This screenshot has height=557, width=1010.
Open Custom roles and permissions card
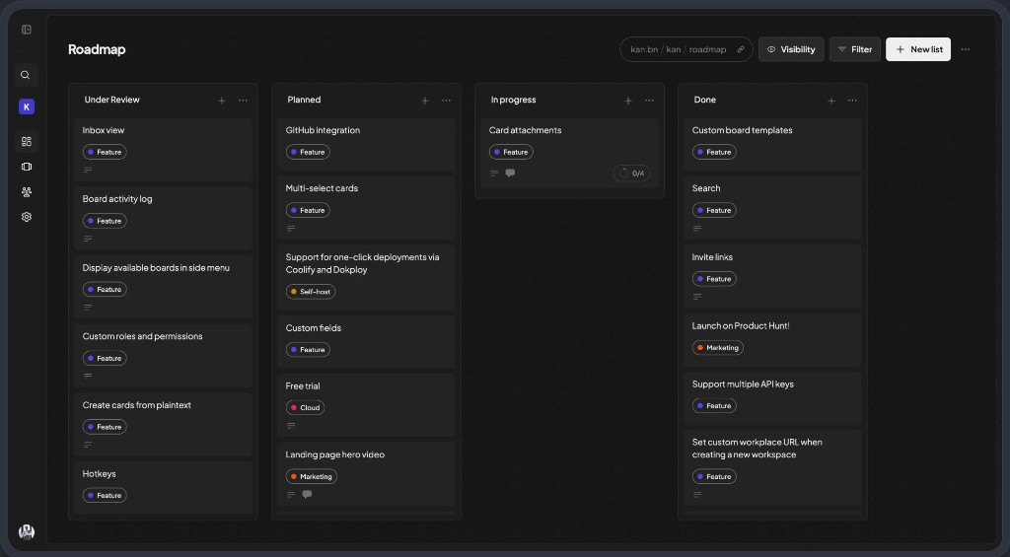coord(163,356)
